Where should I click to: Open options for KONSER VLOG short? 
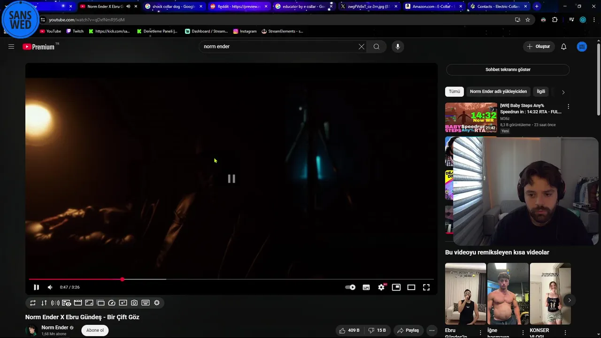click(565, 332)
